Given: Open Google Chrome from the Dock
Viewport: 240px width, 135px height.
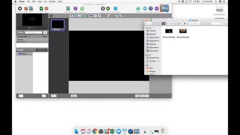Looking at the screenshot, I should [95, 131].
